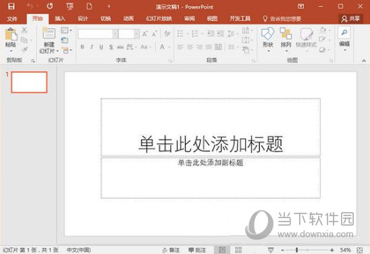Click the Format Painter brush icon
Viewport: 370px width, 254px height.
(24, 49)
